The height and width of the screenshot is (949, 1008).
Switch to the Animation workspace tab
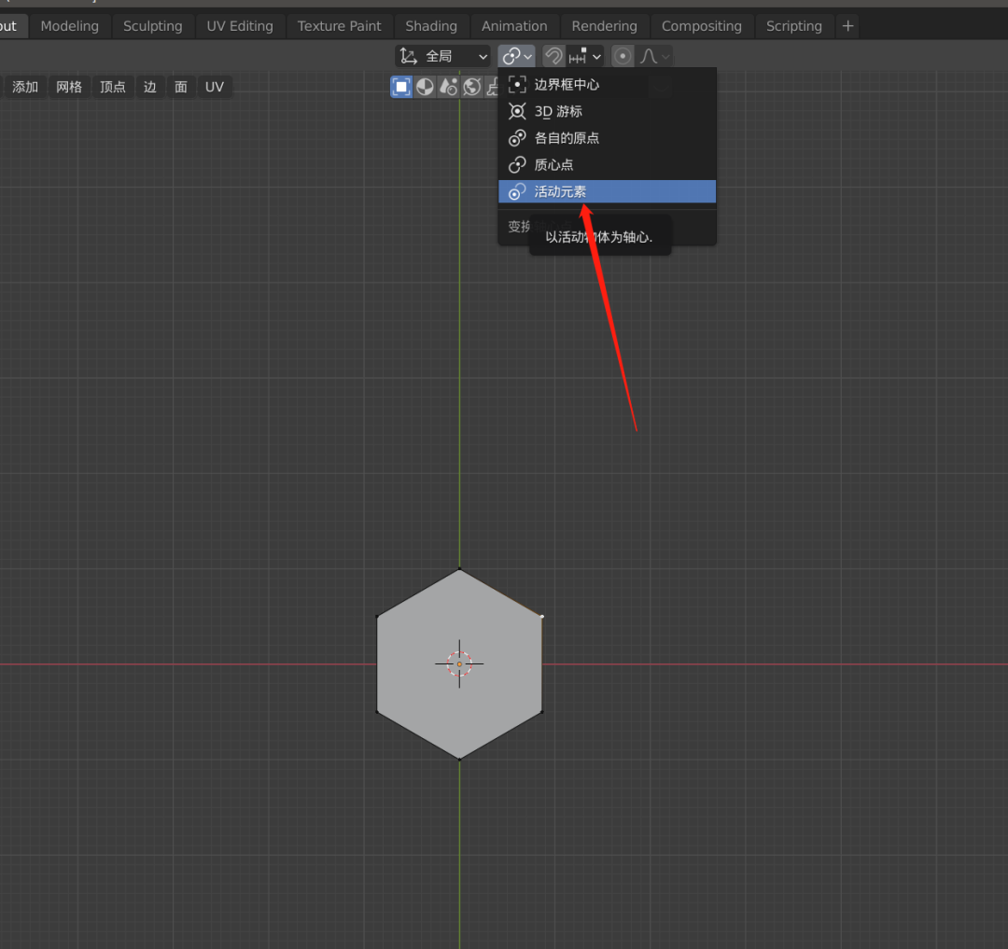point(514,26)
